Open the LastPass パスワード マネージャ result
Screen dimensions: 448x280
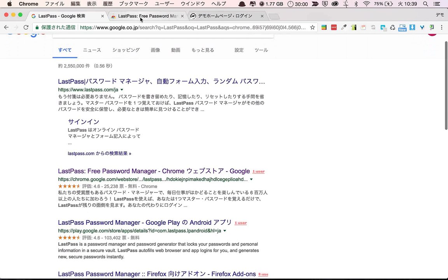[x=161, y=81]
